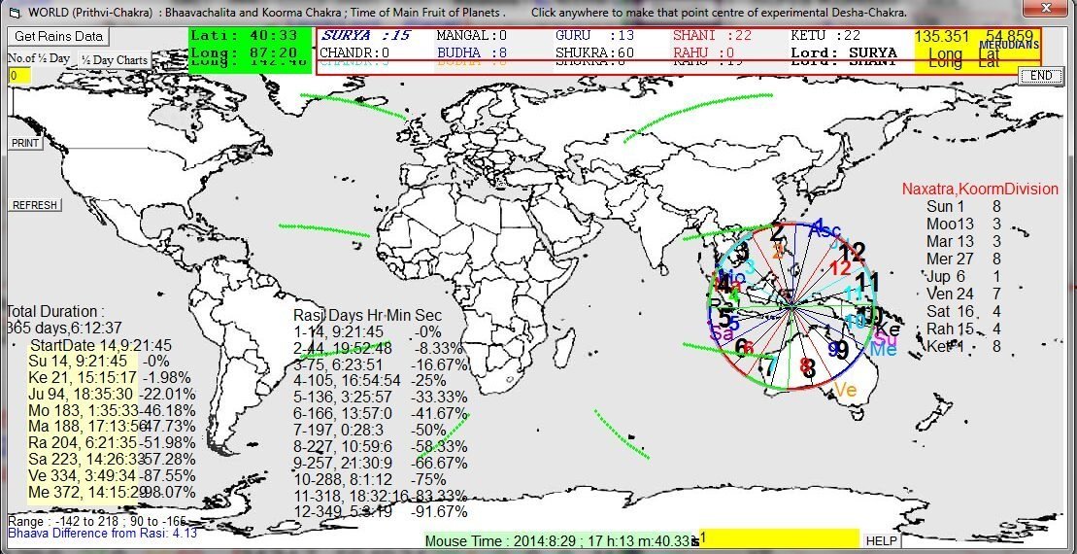Select the GURU :13 value
The height and width of the screenshot is (554, 1077).
tap(594, 36)
